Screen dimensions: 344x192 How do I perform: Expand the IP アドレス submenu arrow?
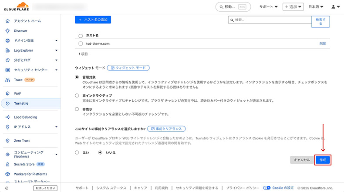(x=56, y=127)
